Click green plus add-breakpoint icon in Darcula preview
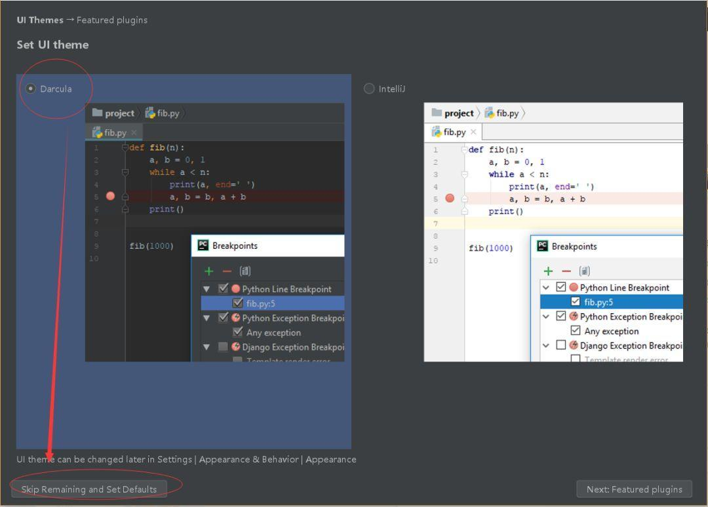Viewport: 708px width, 507px height. (x=208, y=271)
